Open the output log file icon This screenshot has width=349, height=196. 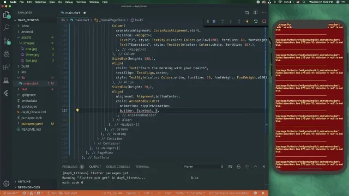point(247,167)
